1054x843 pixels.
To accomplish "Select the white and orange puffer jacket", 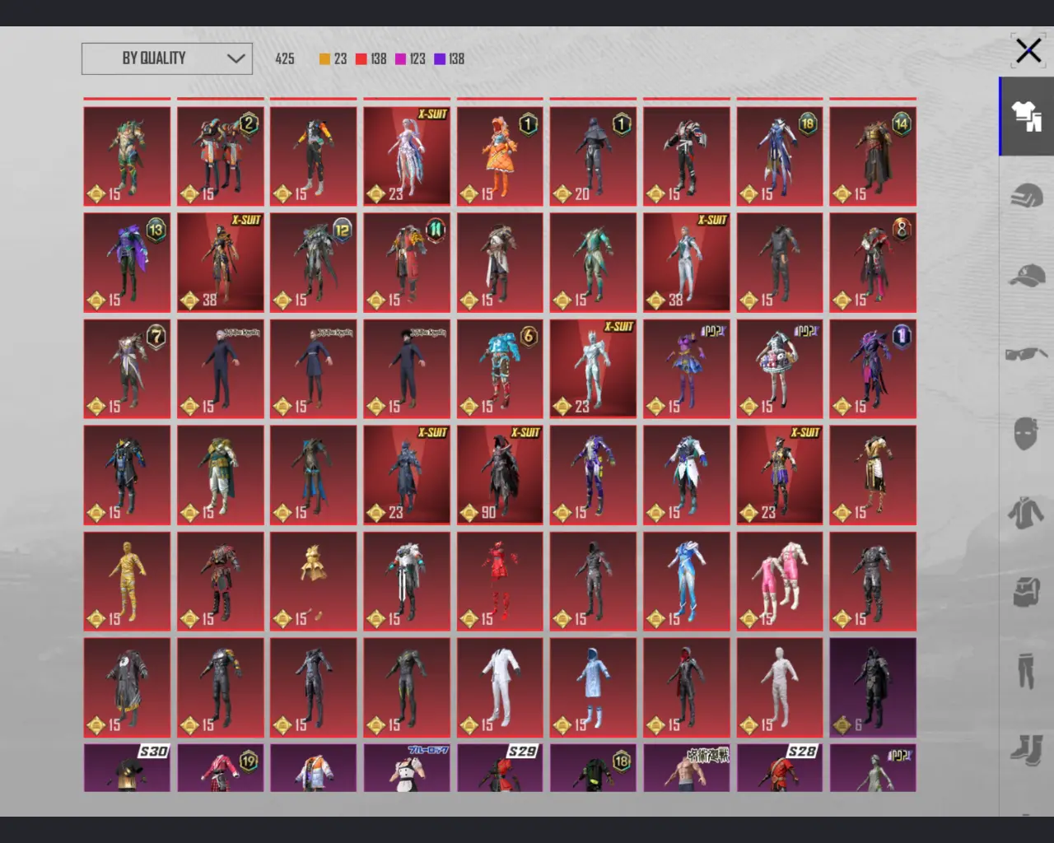I will point(314,768).
